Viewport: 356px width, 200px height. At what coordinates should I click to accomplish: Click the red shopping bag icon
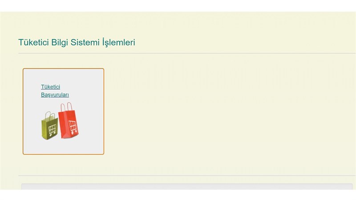(x=69, y=120)
